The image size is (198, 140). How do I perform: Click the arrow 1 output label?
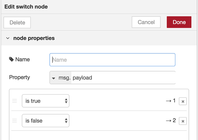pos(170,101)
